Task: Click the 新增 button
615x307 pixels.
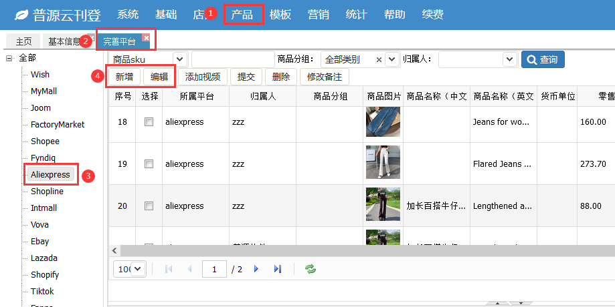Action: tap(124, 77)
